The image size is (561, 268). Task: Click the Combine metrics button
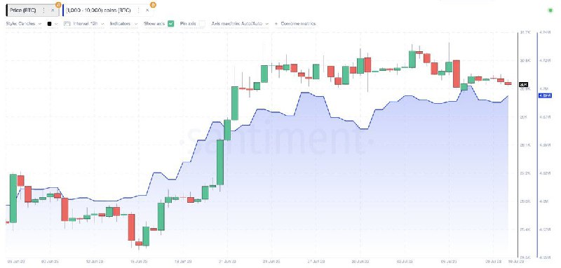pos(298,24)
